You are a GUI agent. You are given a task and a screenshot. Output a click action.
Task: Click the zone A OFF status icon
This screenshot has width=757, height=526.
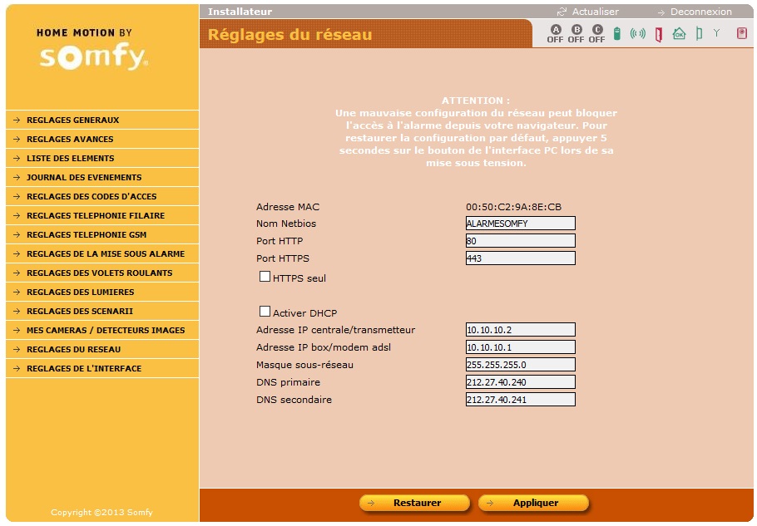[555, 34]
